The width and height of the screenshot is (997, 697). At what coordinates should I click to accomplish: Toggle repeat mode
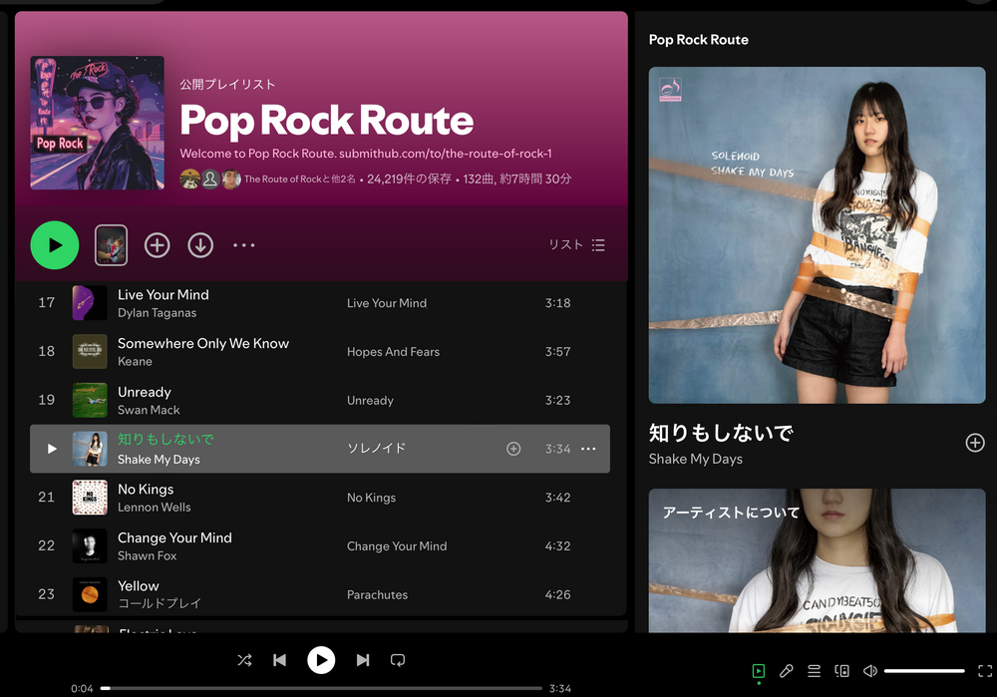[398, 660]
